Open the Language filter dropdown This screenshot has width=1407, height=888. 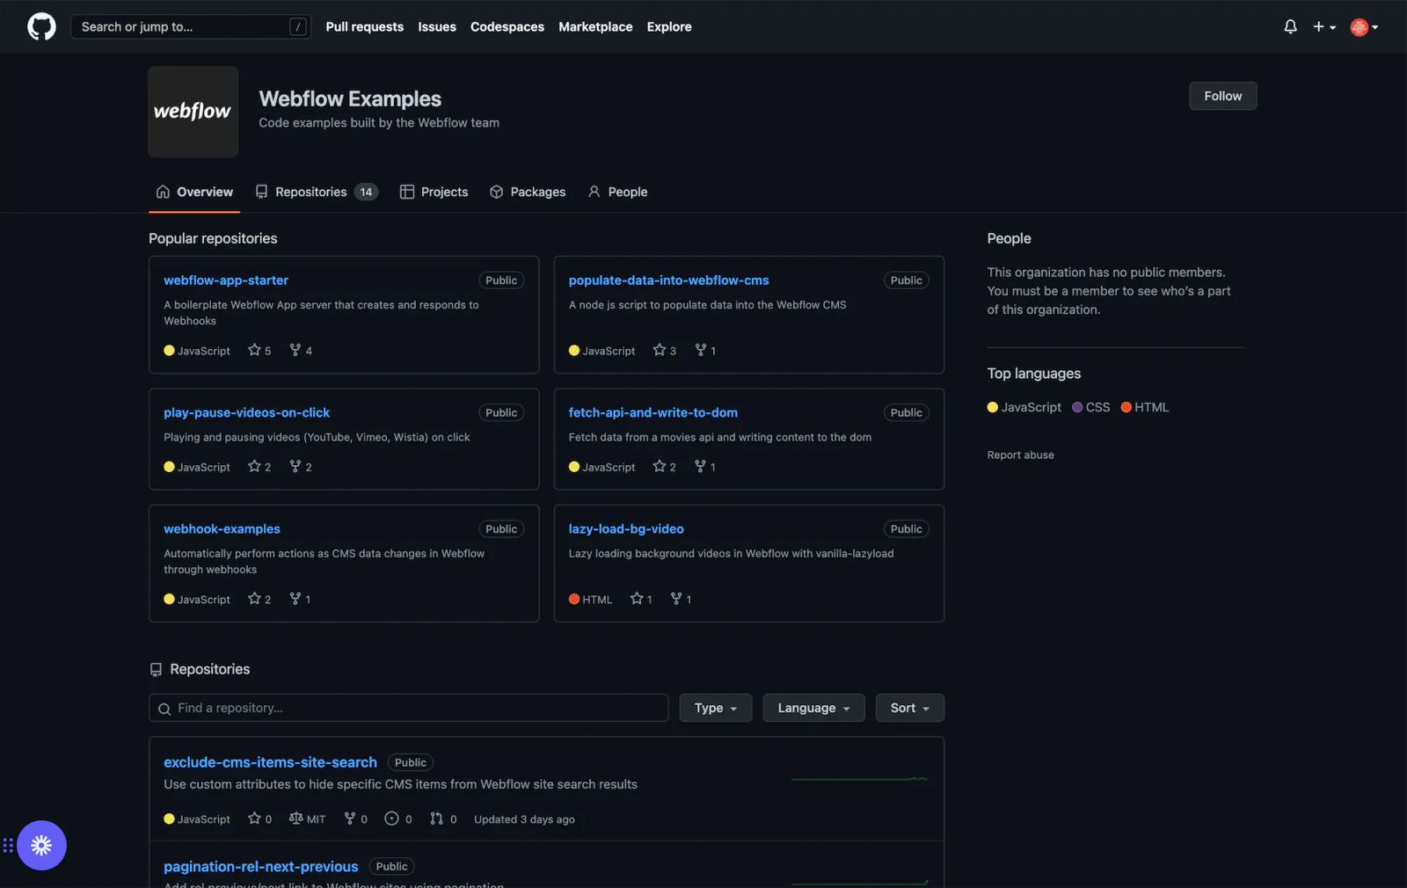(x=813, y=708)
